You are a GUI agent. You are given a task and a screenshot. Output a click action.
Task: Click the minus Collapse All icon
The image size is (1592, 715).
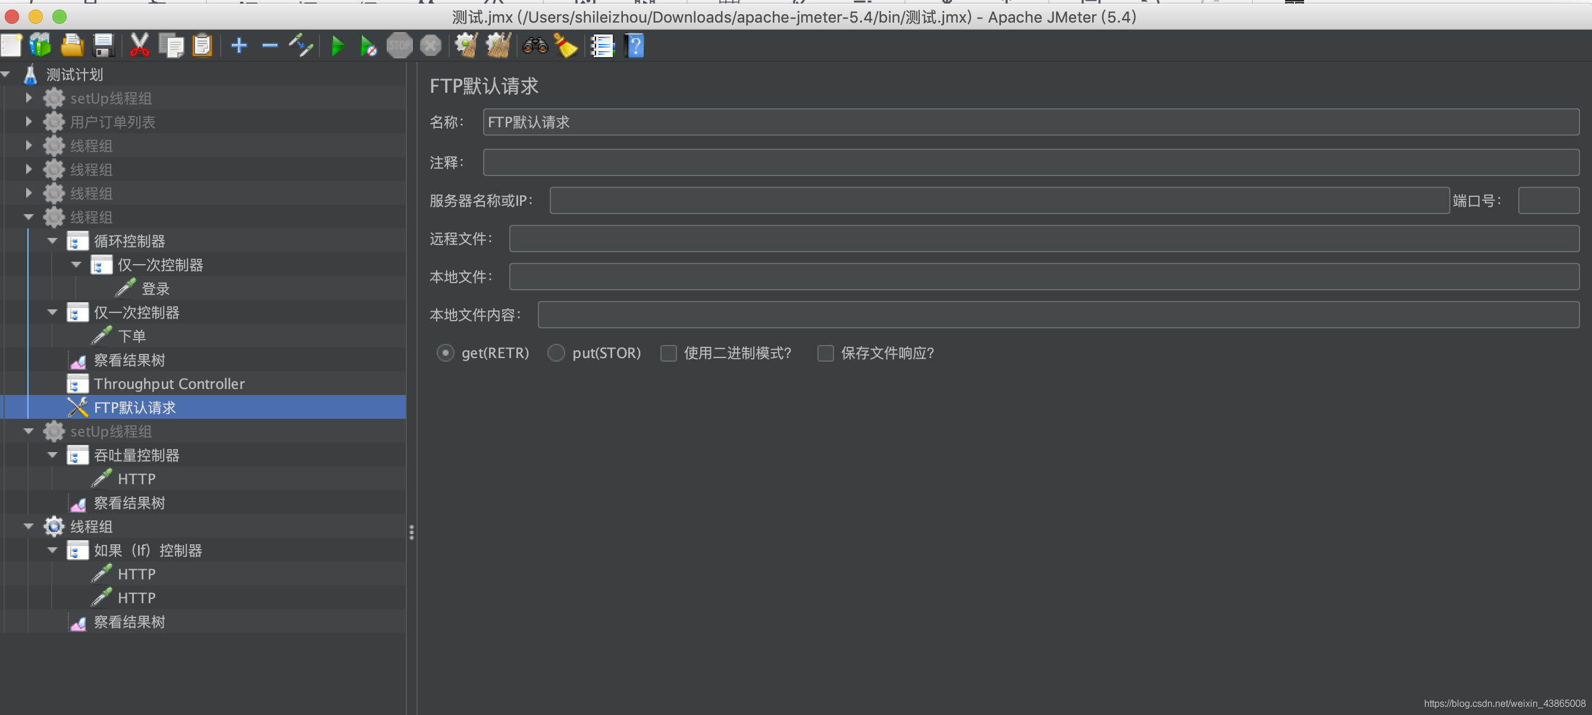coord(270,45)
